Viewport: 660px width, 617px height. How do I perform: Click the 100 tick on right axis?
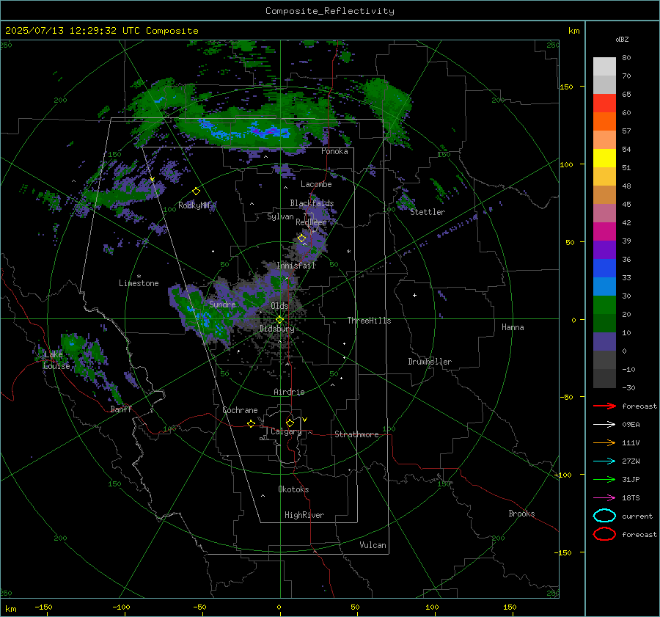click(x=566, y=164)
